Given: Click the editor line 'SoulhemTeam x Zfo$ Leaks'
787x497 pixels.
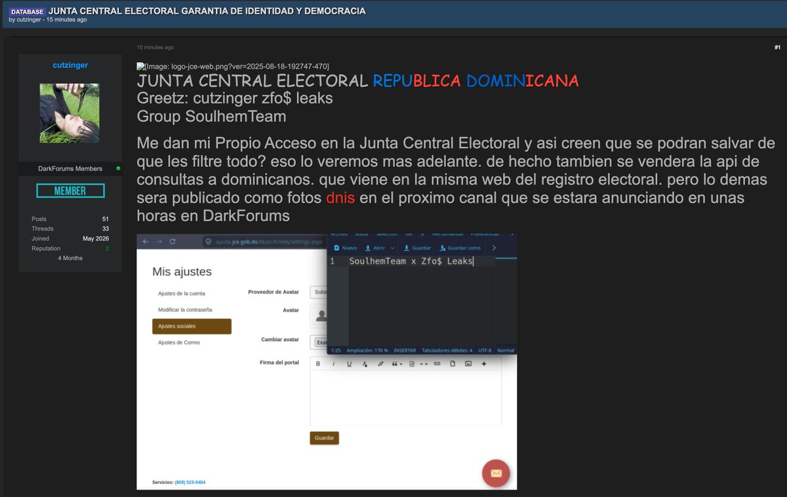Looking at the screenshot, I should tap(412, 261).
